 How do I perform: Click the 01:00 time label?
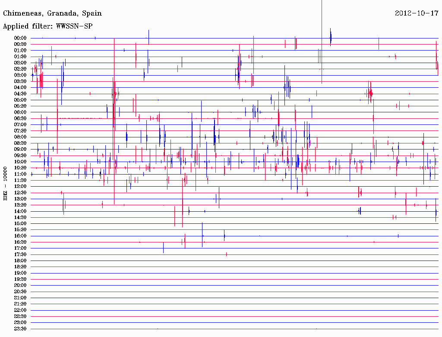pos(20,50)
